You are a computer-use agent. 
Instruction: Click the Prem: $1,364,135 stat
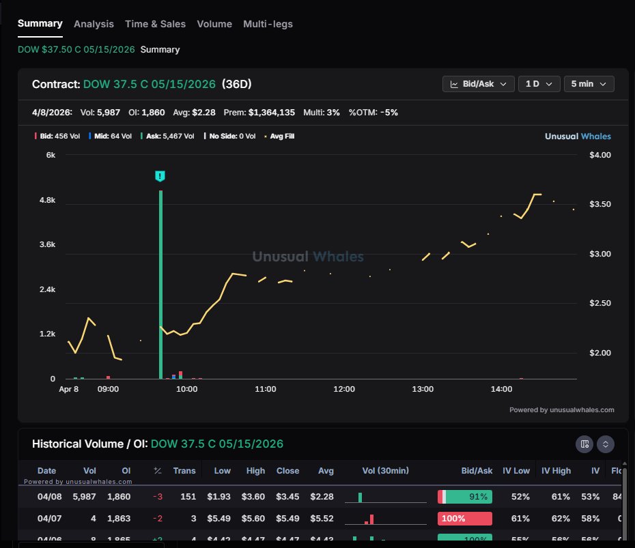(259, 113)
